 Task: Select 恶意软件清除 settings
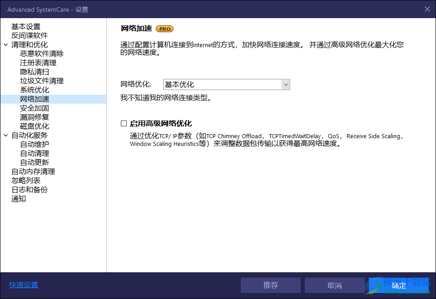coord(42,54)
